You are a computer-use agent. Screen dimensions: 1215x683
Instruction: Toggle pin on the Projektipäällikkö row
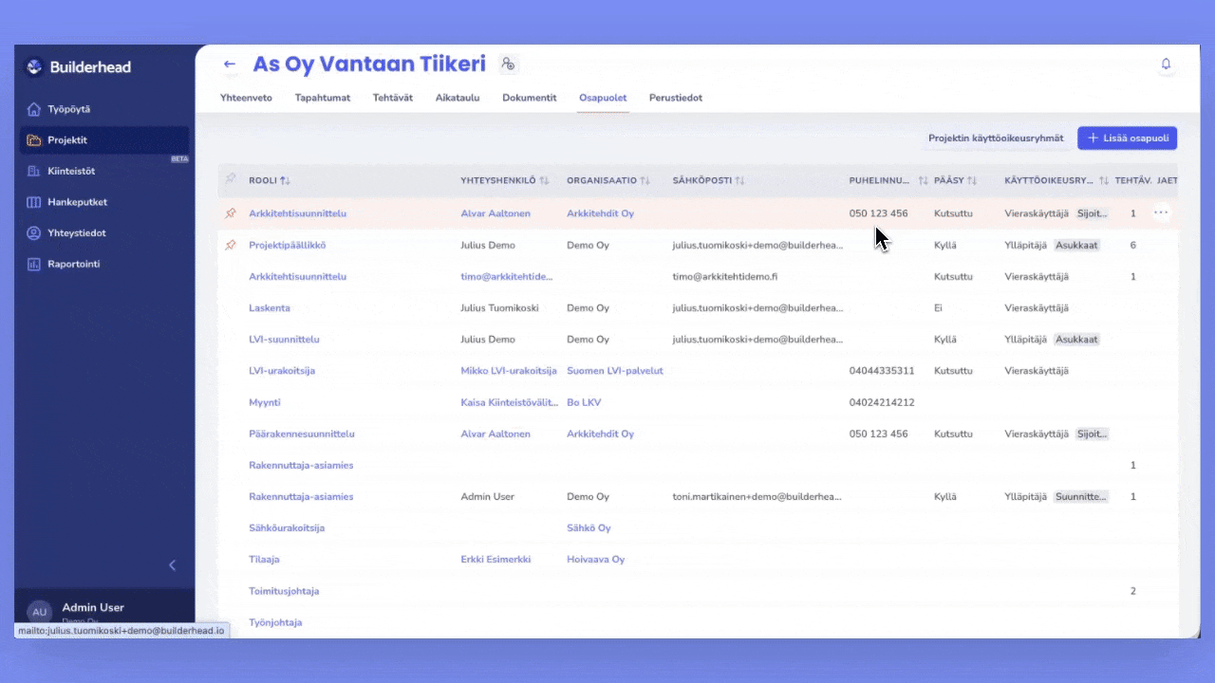[230, 245]
